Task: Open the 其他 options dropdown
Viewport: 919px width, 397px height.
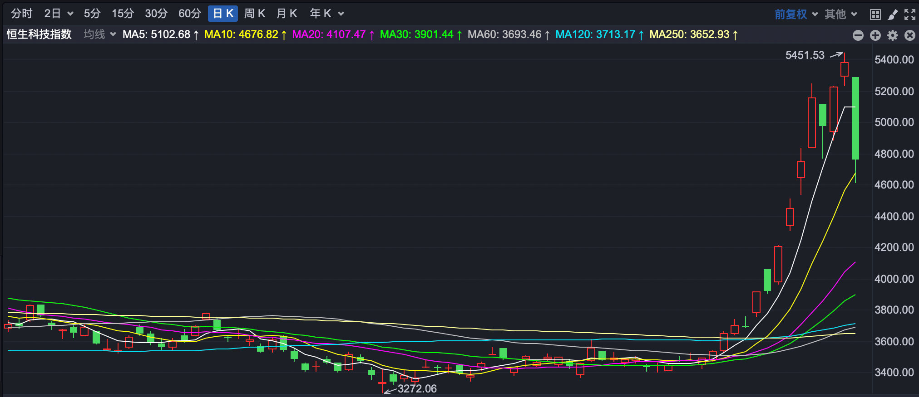Action: 841,14
